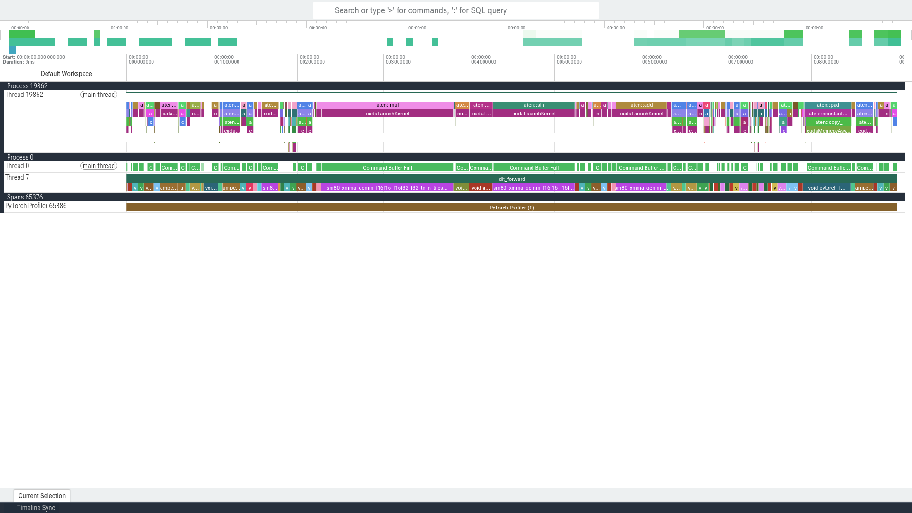Select the aten::constant... slice

coord(828,114)
